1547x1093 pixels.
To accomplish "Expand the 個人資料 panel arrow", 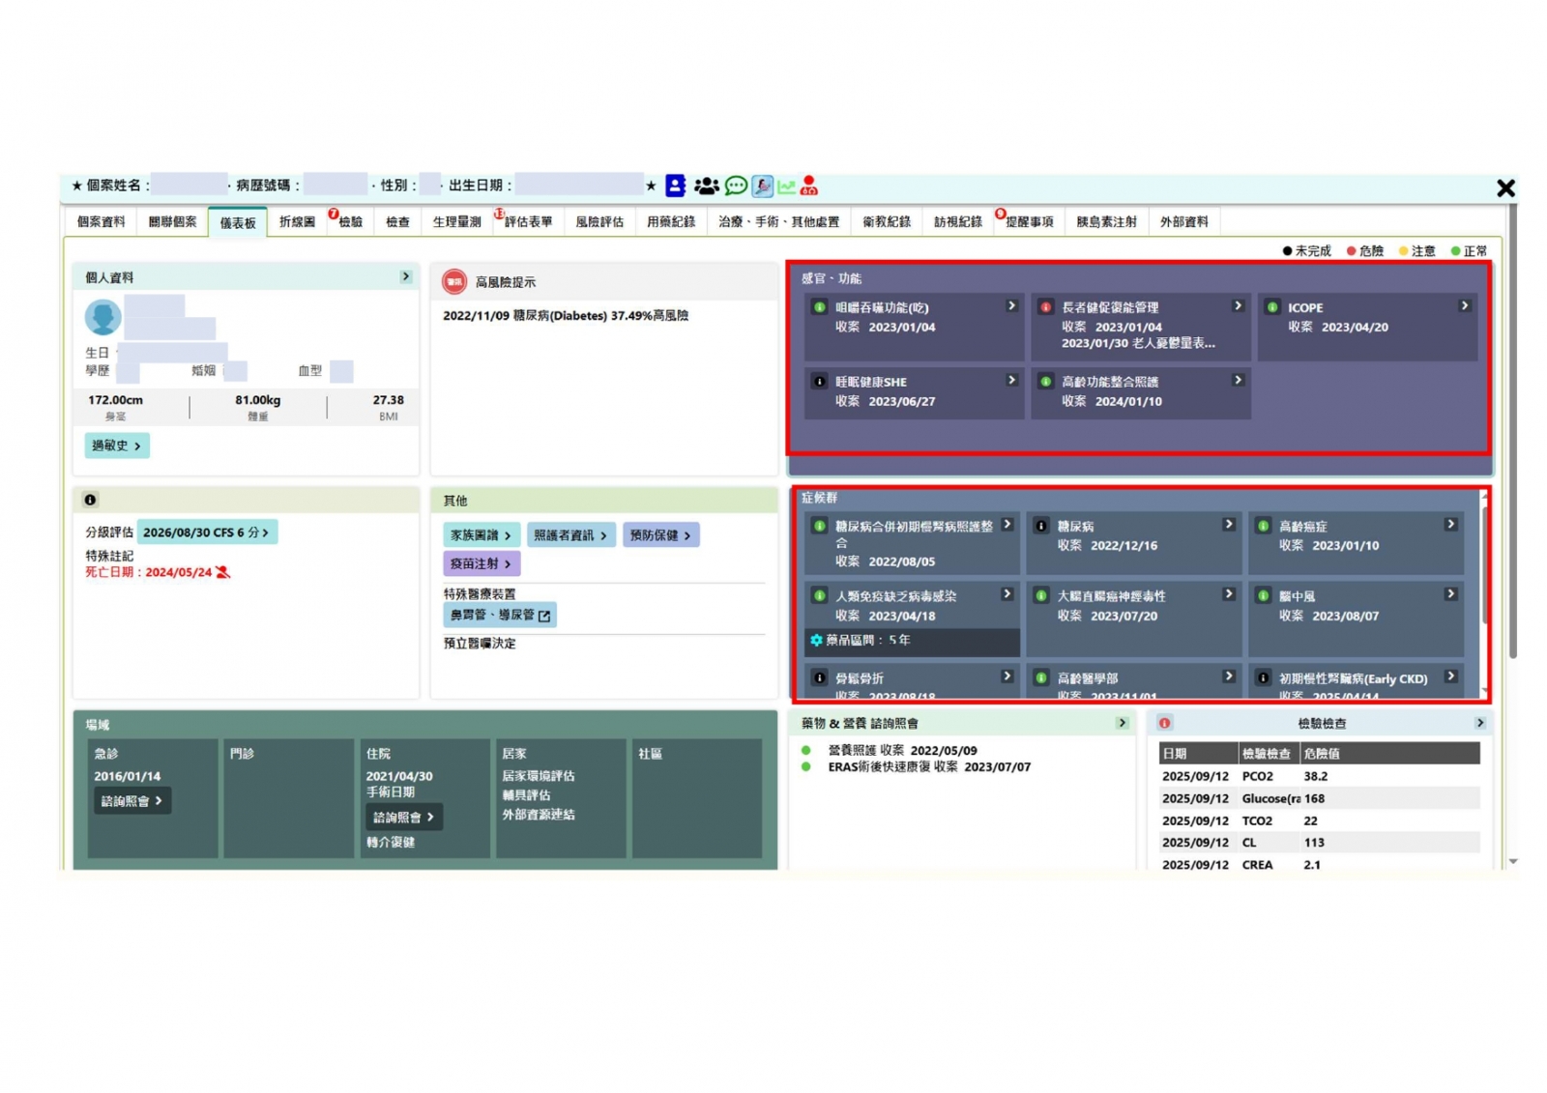I will pyautogui.click(x=406, y=277).
